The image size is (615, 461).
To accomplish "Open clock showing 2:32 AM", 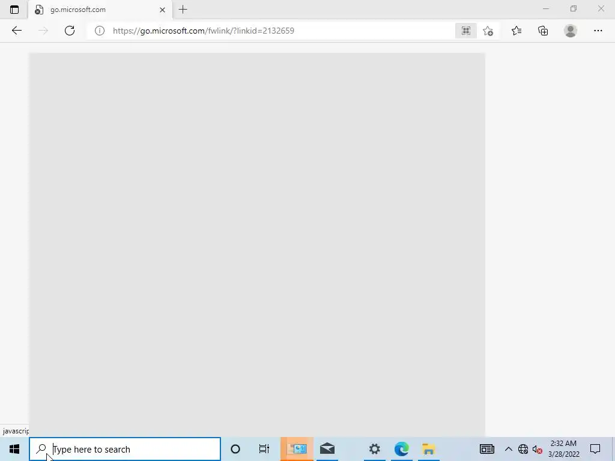I will tap(563, 449).
